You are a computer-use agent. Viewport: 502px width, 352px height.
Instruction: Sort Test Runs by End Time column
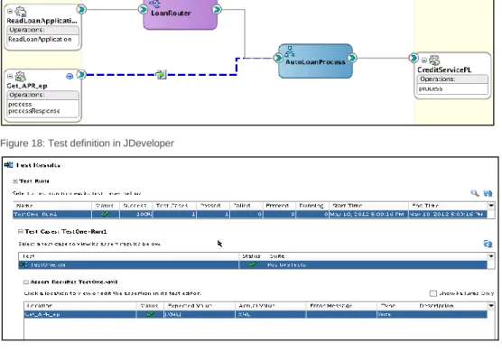point(448,206)
